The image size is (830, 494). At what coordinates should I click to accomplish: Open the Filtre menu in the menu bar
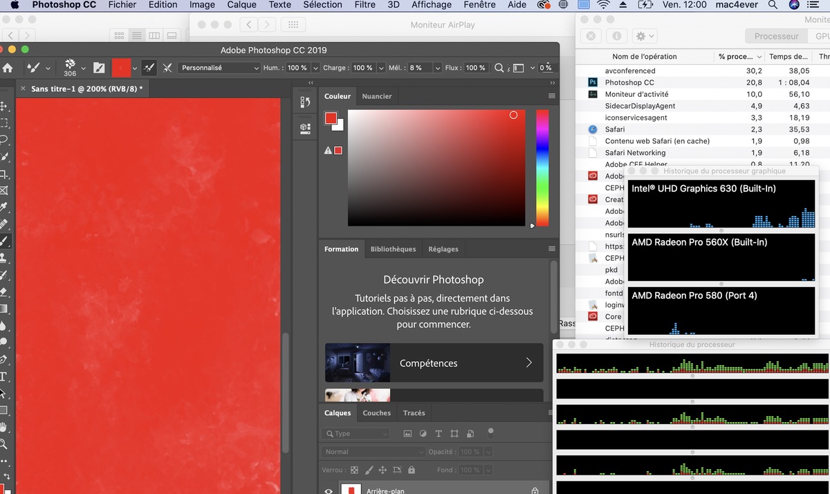(x=365, y=5)
